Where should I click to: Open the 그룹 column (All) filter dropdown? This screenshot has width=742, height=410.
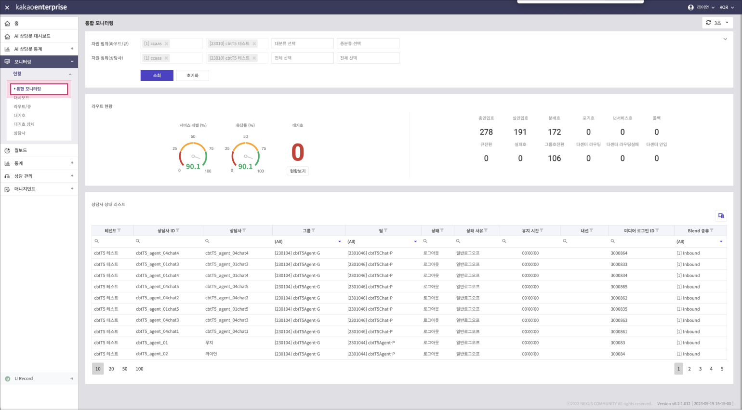(339, 241)
